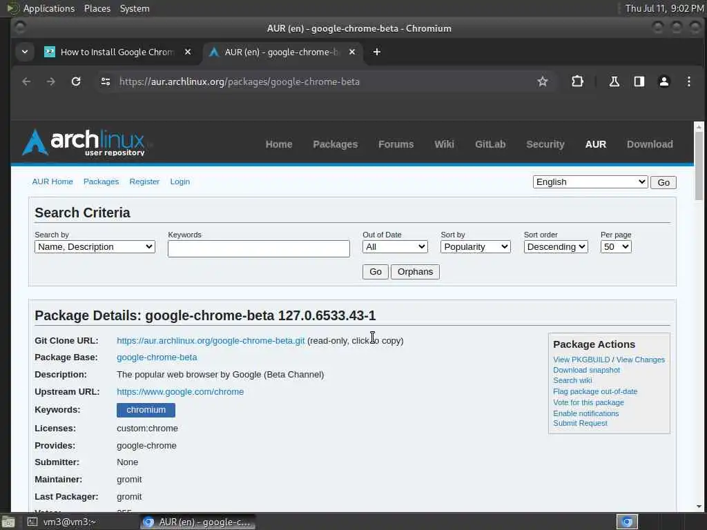Screen dimensions: 707x530
Task: Open View PKGBUILD link
Action: pyautogui.click(x=581, y=360)
